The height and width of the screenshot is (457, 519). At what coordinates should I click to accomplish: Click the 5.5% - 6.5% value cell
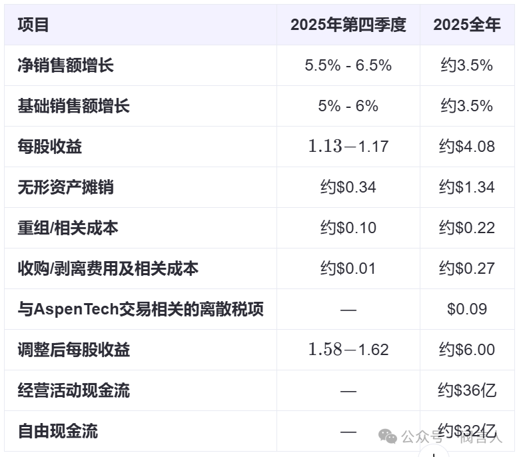point(348,65)
